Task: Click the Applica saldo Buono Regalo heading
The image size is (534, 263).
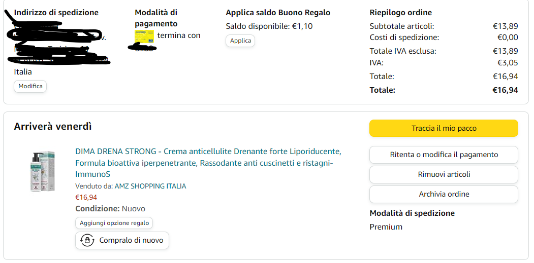Action: point(278,13)
